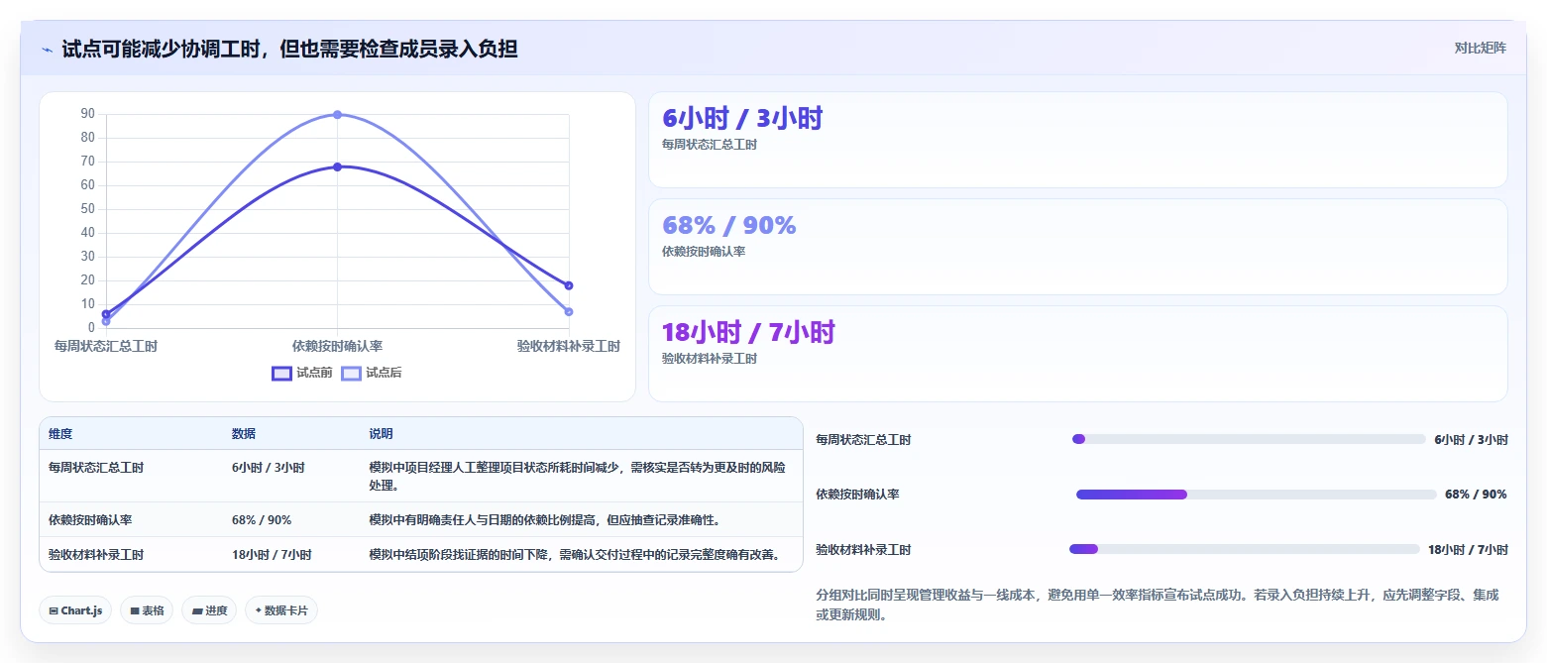This screenshot has width=1547, height=663.
Task: Click the chart x-axis label 验收材料补录工时
Action: tap(569, 347)
